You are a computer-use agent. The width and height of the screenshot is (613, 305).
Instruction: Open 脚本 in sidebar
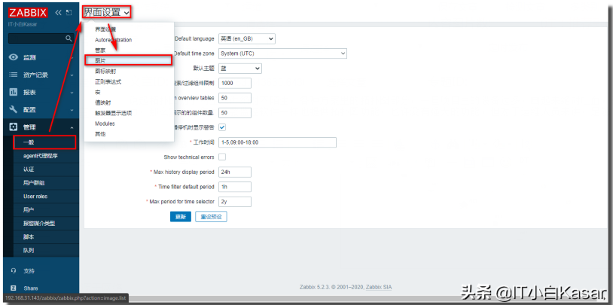click(x=29, y=237)
